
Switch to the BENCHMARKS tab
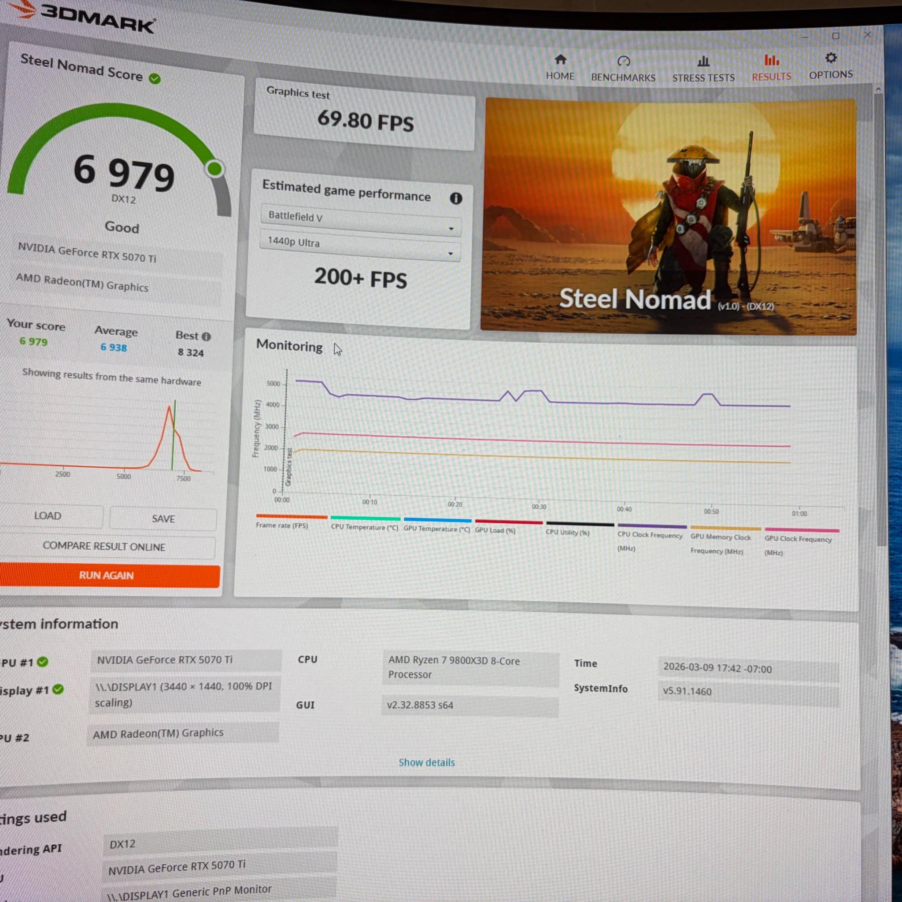point(623,78)
